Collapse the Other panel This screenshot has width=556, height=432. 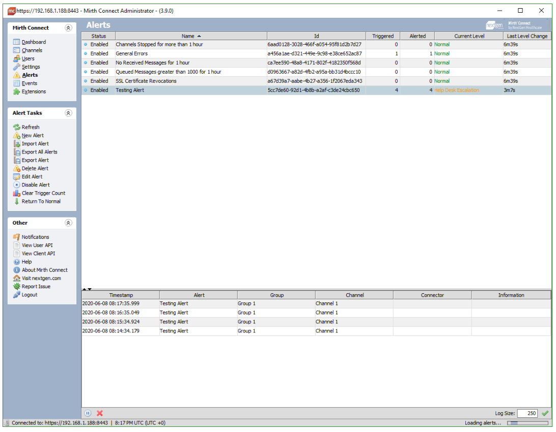pos(68,223)
